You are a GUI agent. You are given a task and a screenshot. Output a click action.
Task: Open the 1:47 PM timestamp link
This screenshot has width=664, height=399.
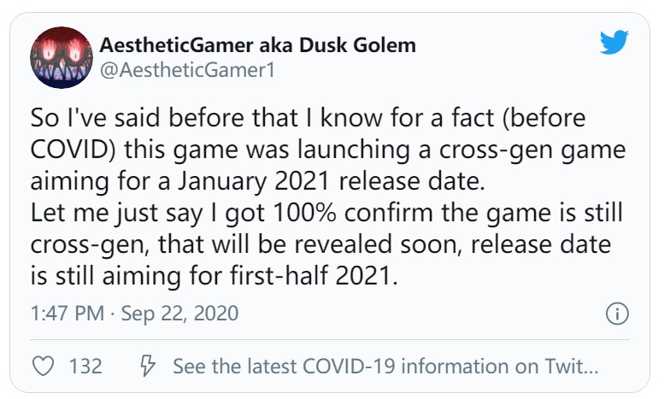(x=66, y=314)
